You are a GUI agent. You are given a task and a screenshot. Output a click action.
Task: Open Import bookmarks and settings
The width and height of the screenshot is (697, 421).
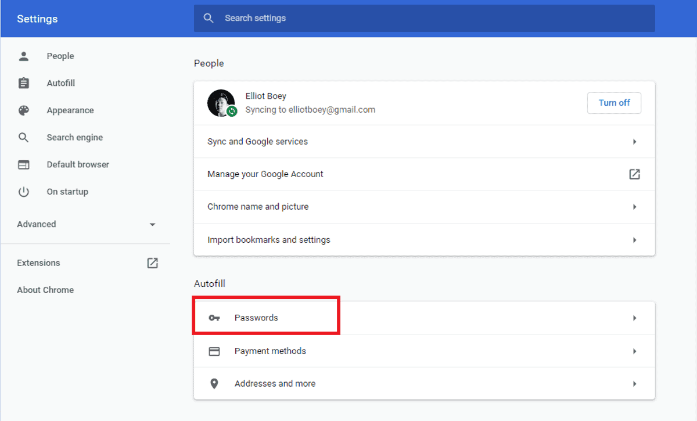[x=424, y=240]
